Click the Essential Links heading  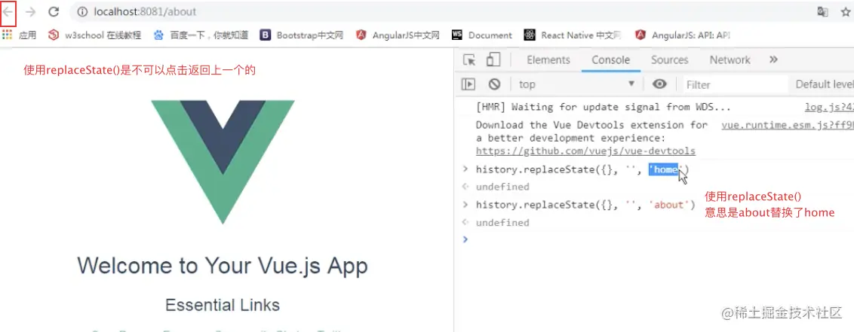click(x=223, y=305)
